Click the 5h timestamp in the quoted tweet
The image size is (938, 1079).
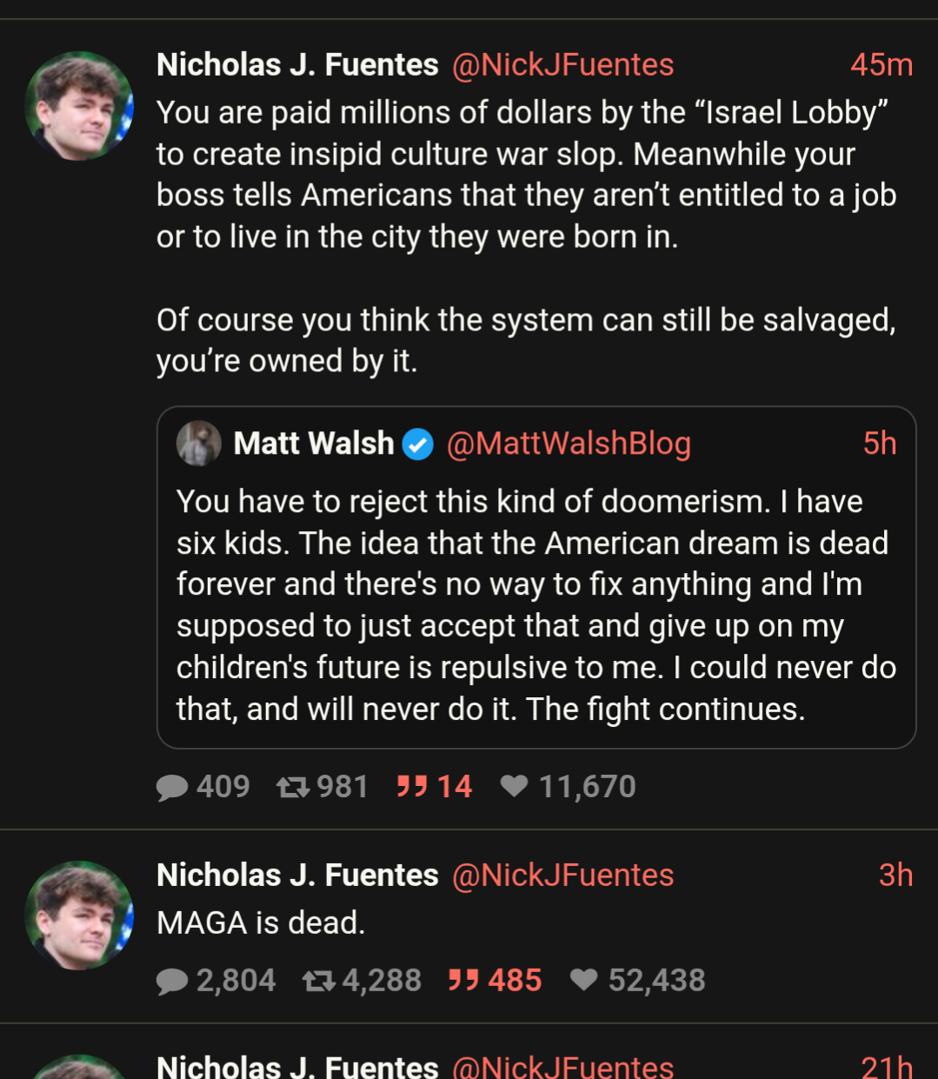pos(879,443)
